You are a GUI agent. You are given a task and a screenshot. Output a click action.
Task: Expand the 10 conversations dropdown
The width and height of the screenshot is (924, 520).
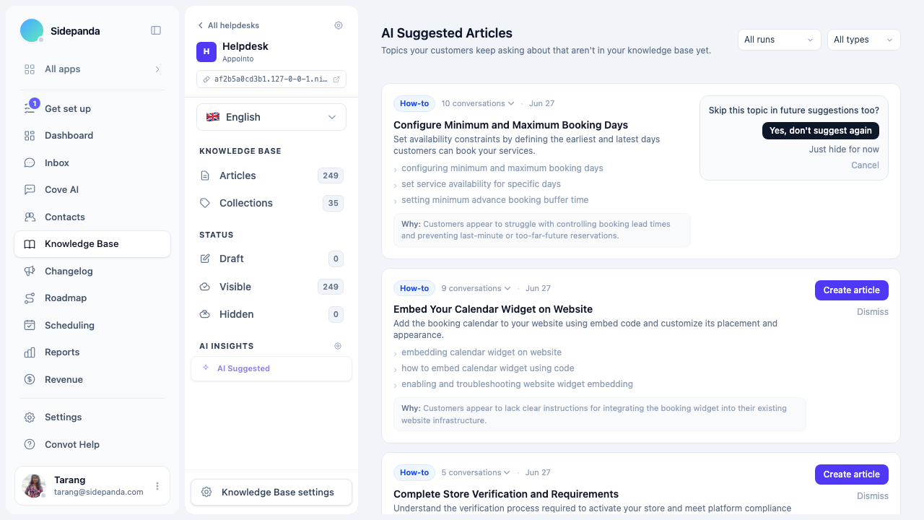pyautogui.click(x=478, y=103)
